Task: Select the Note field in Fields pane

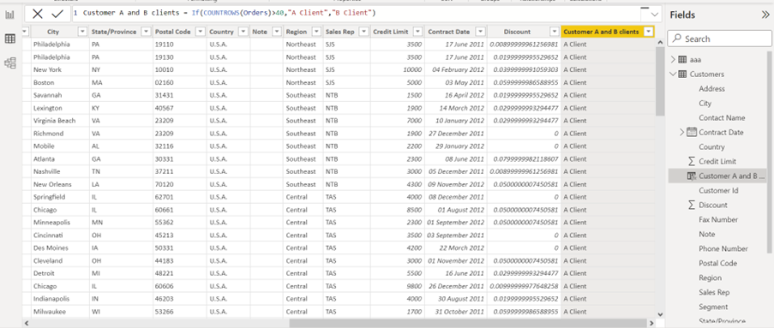Action: pyautogui.click(x=707, y=235)
